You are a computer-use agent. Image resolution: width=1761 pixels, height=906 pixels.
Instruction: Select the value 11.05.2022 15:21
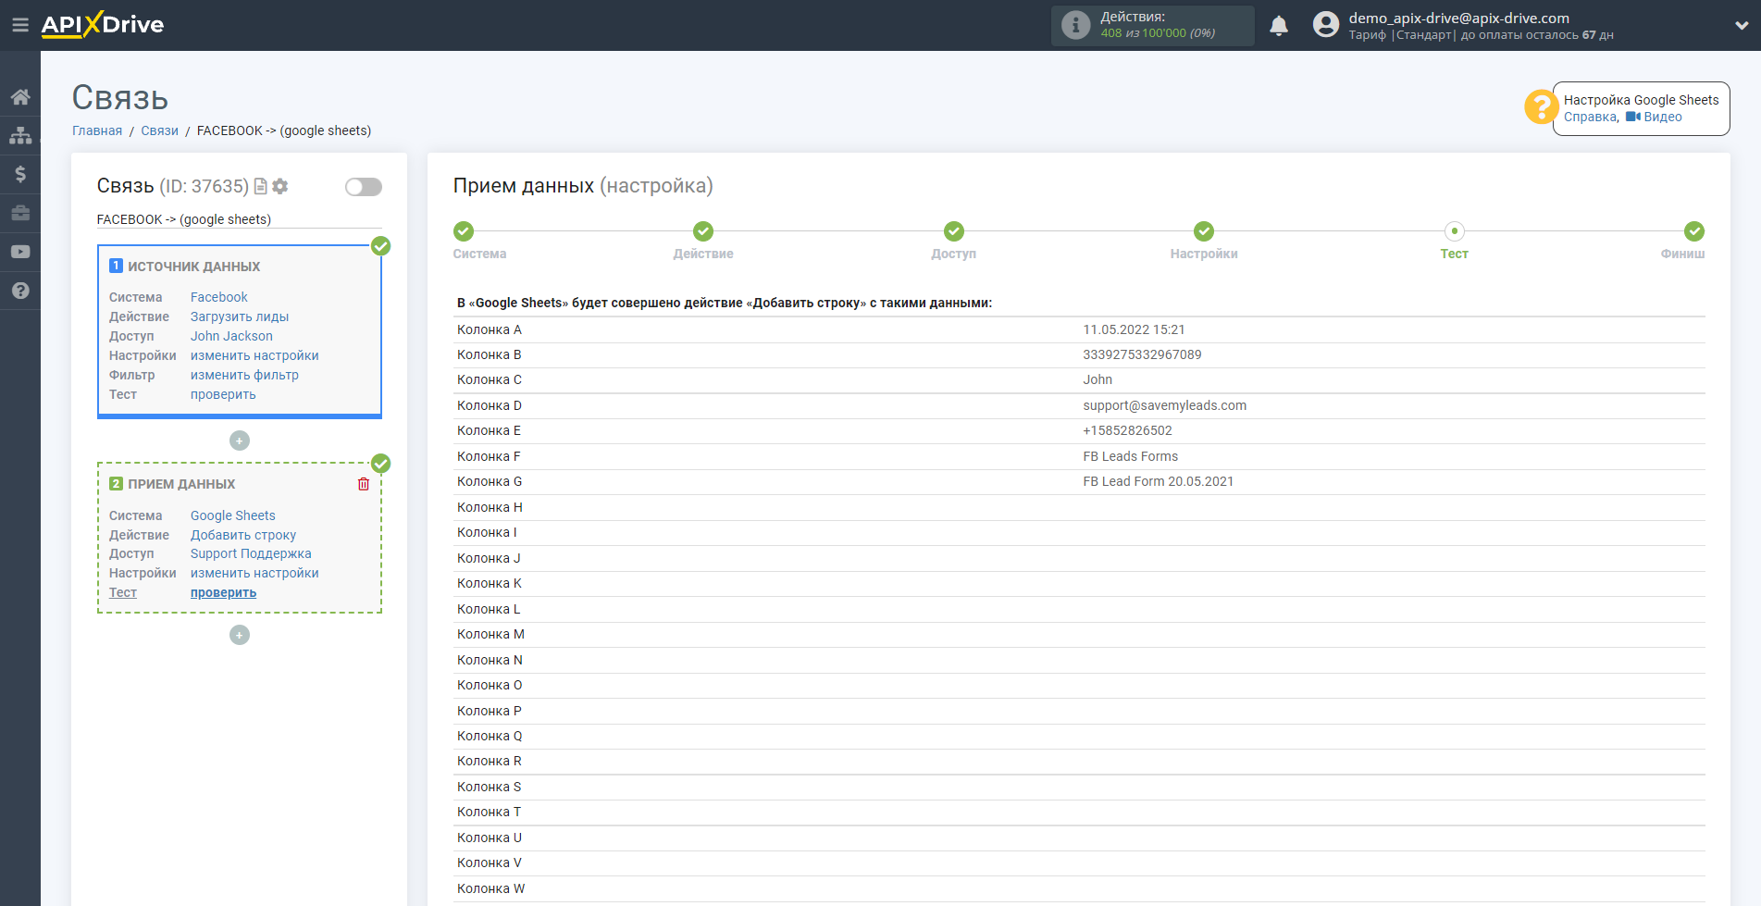point(1134,329)
